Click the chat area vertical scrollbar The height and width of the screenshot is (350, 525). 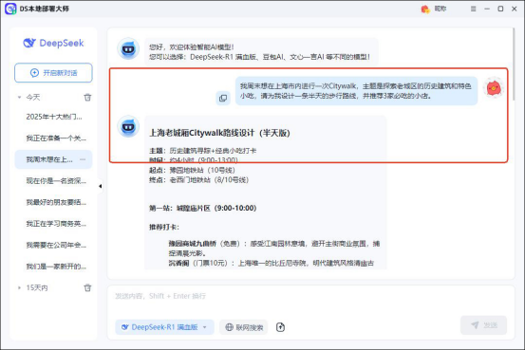pyautogui.click(x=514, y=64)
